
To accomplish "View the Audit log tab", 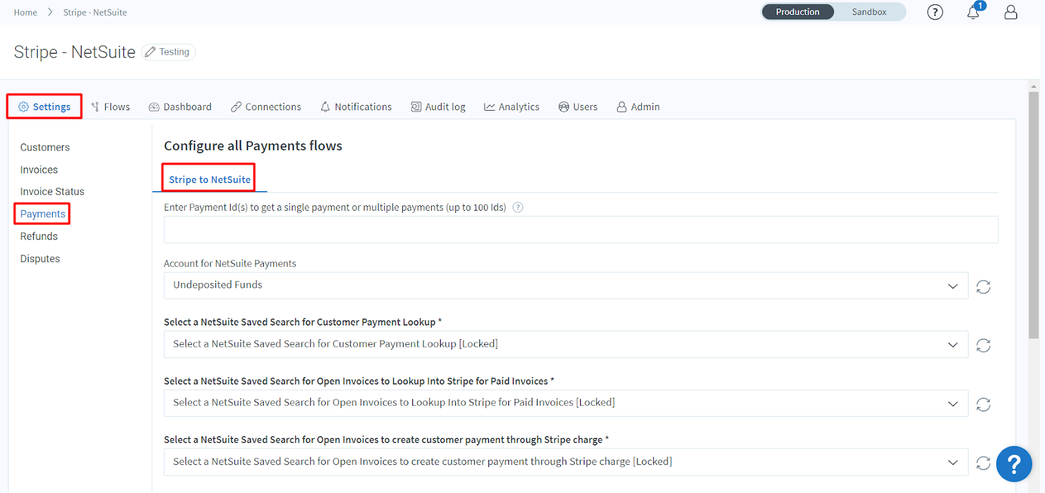I will [438, 107].
